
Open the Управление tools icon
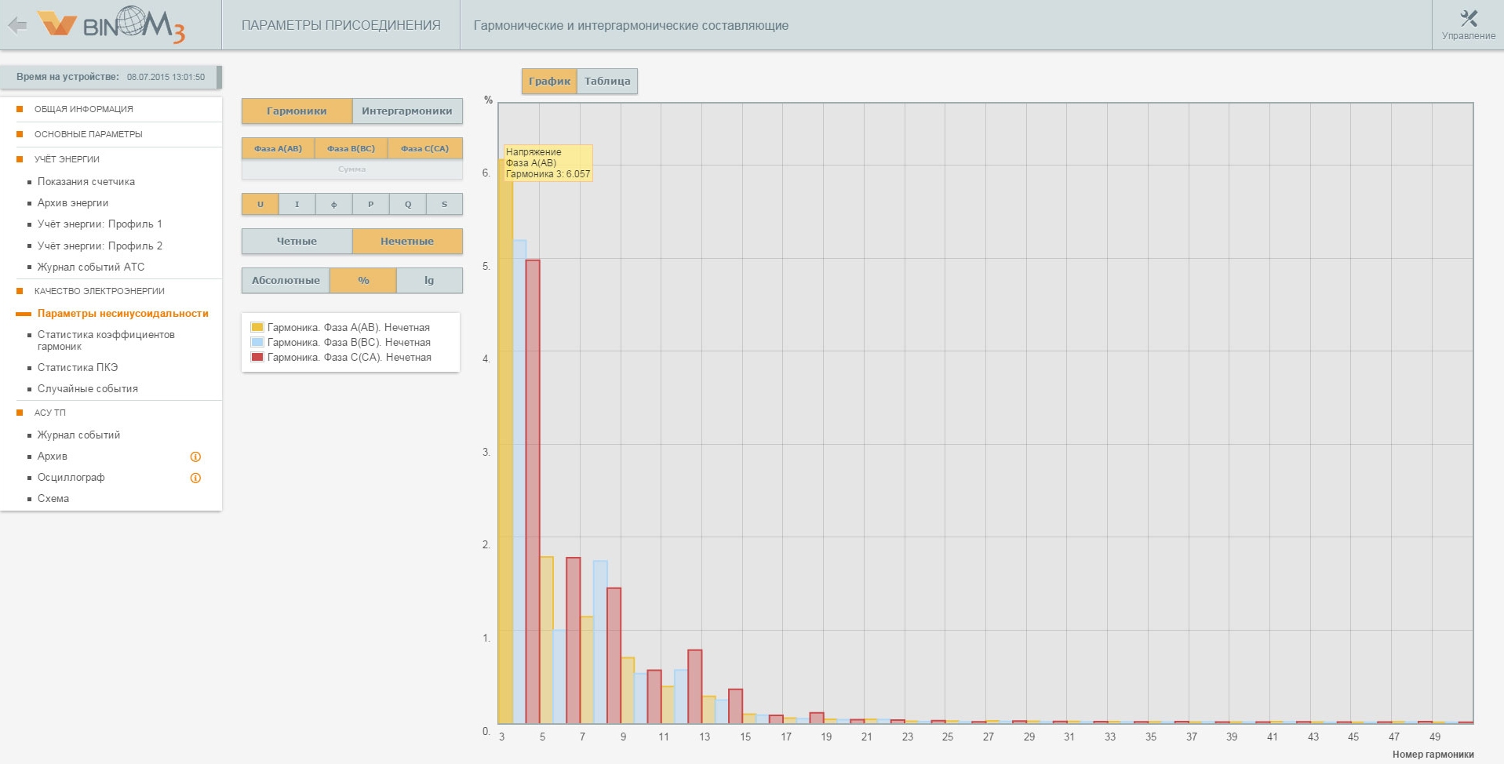click(1468, 19)
